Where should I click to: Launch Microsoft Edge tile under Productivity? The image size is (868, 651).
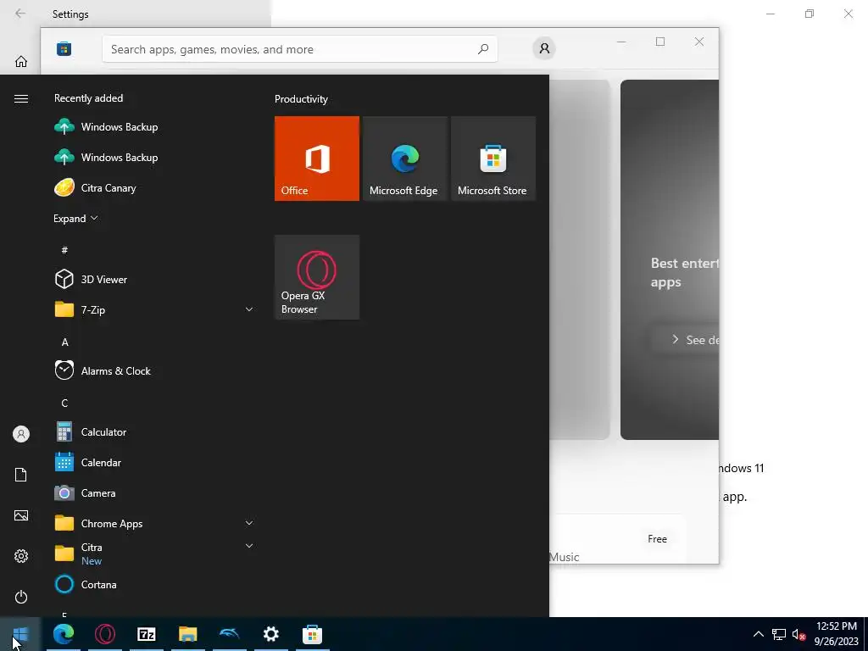coord(404,159)
